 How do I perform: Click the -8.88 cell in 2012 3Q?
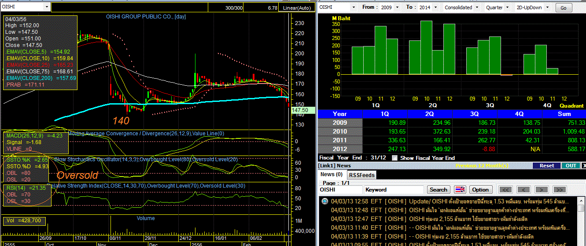tap(474, 149)
